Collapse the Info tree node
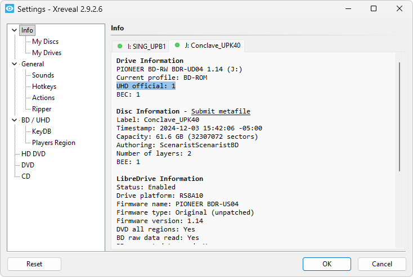413x277 pixels. pos(14,30)
